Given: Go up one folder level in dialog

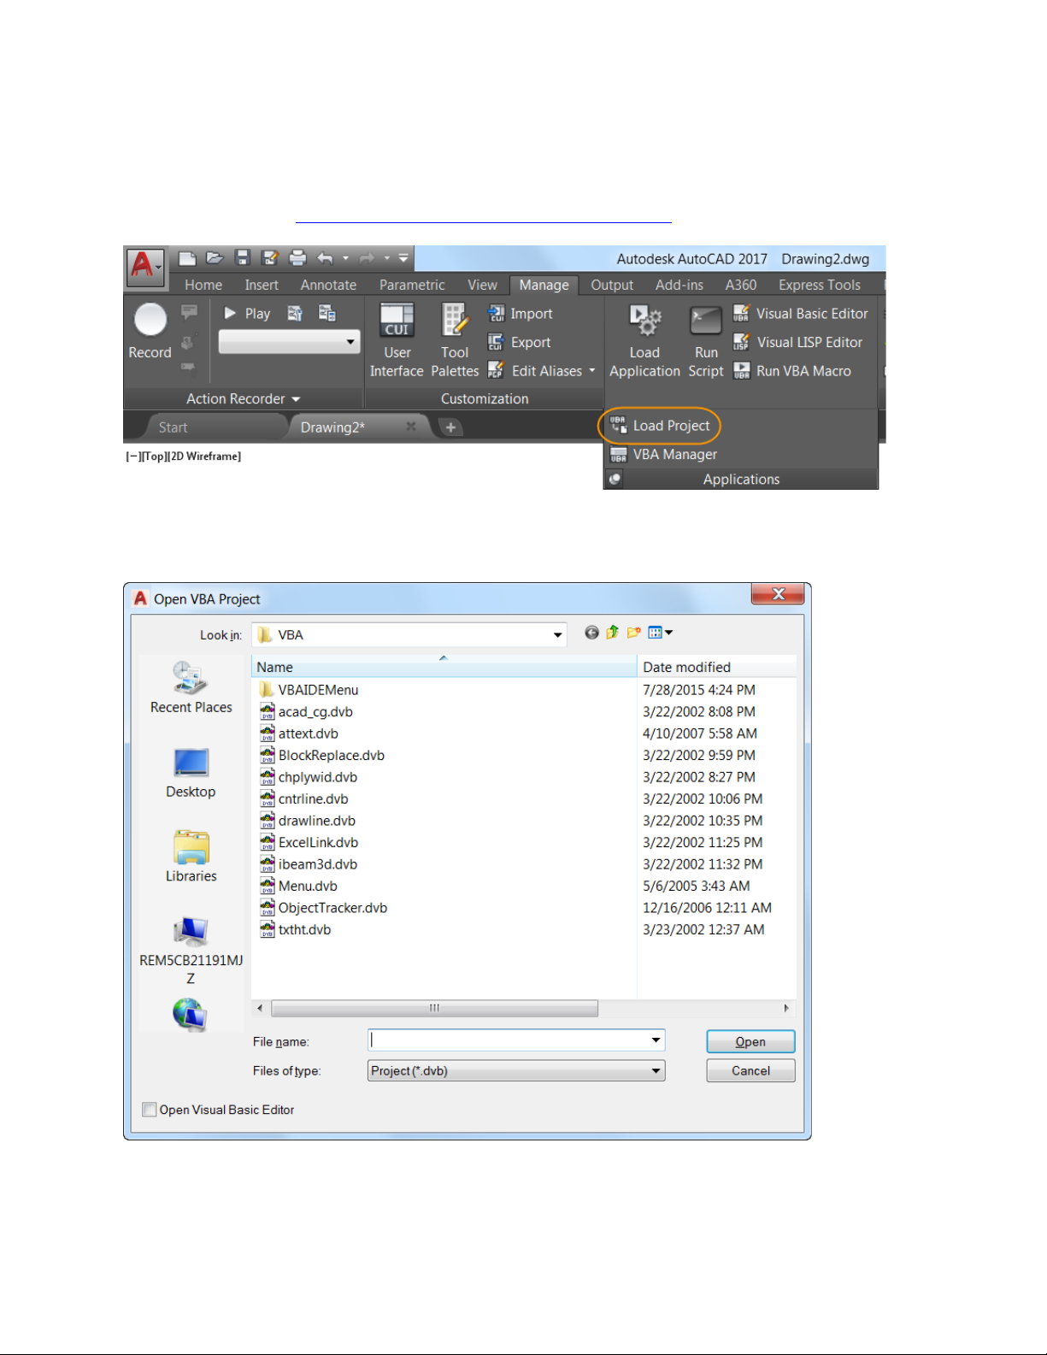Looking at the screenshot, I should point(612,633).
